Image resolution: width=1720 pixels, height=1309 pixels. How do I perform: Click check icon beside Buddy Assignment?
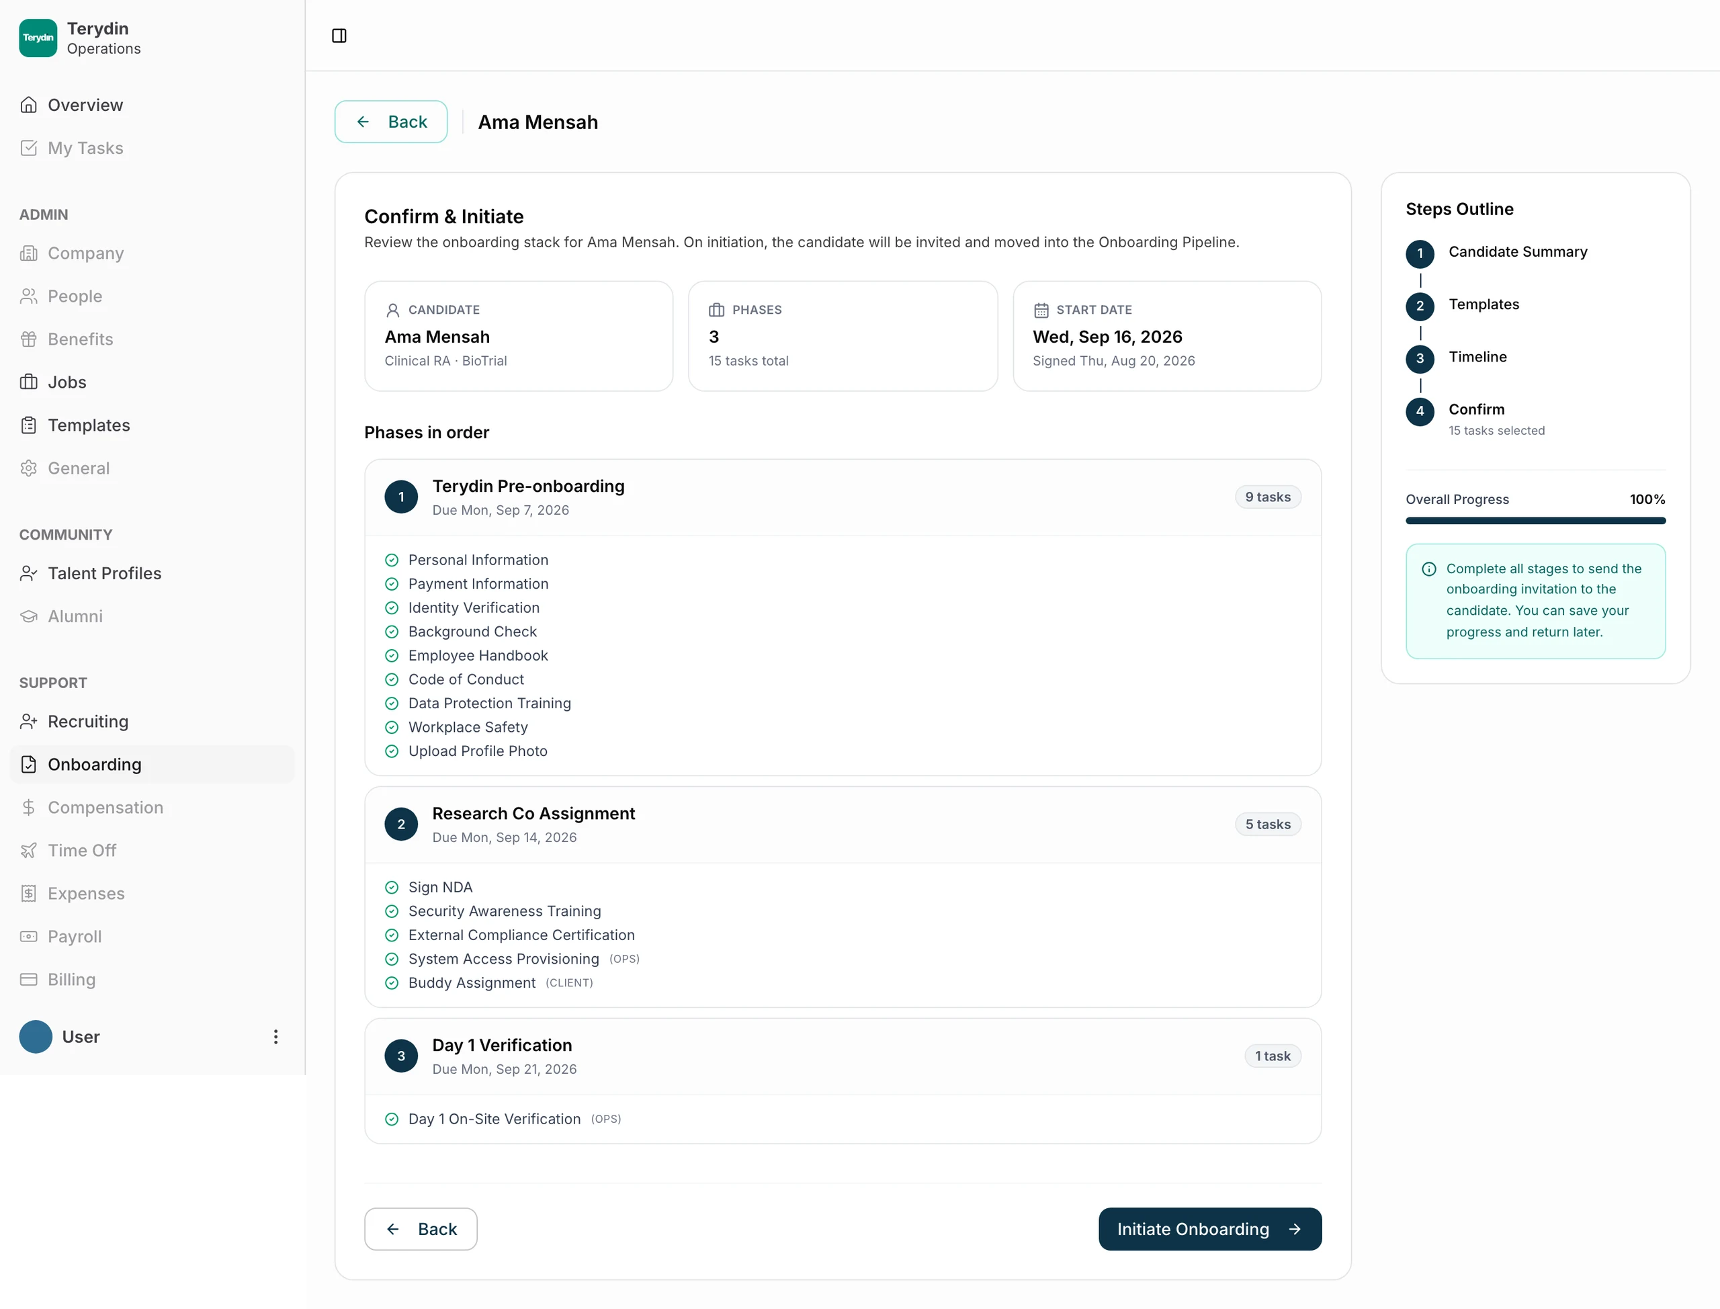coord(392,983)
